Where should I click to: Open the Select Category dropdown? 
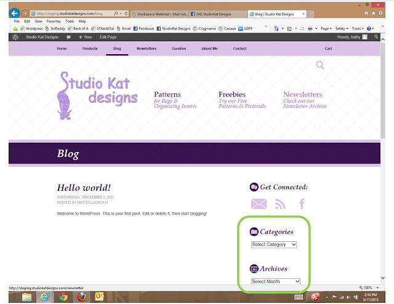click(273, 244)
